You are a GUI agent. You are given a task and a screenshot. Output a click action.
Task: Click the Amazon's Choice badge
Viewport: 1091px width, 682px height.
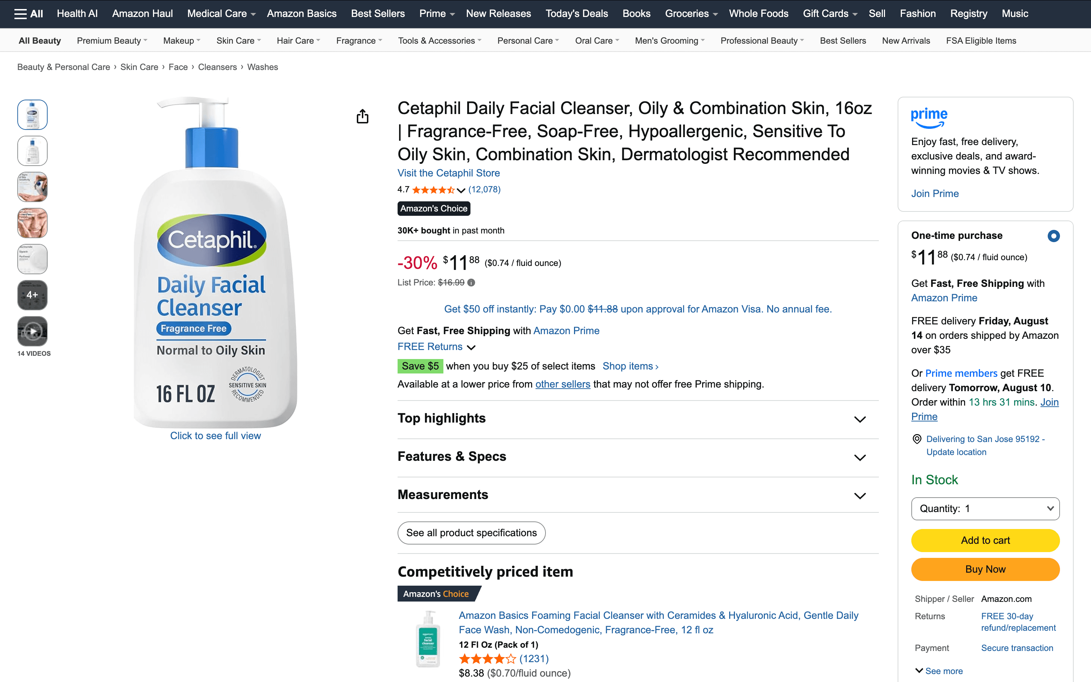(434, 209)
